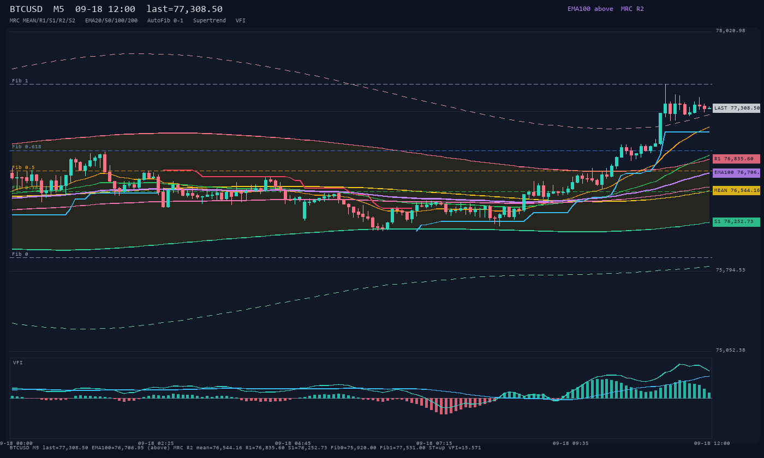The height and width of the screenshot is (458, 764).
Task: Click the 'MRC MEAN/R1/S1/R2/S2' indicator label
Action: pyautogui.click(x=43, y=20)
